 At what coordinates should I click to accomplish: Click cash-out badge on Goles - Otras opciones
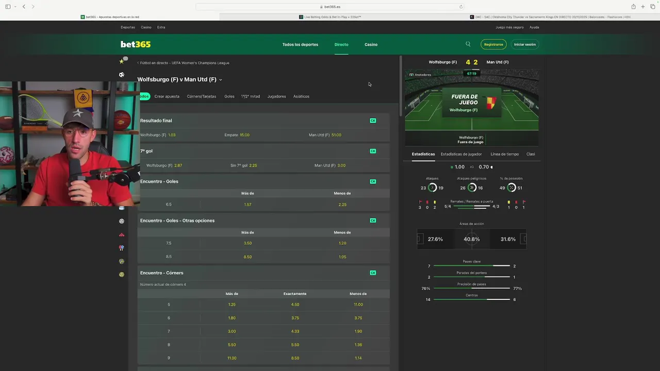[373, 221]
